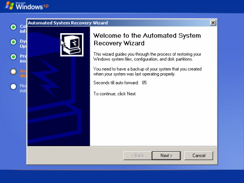Image resolution: width=244 pixels, height=183 pixels.
Task: Select the third green step indicator
Action: coord(13,57)
